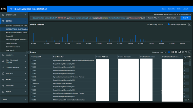Viewport: 193px width, 108px height.
Task: Collapse the Events panel chevron
Action: point(190,52)
